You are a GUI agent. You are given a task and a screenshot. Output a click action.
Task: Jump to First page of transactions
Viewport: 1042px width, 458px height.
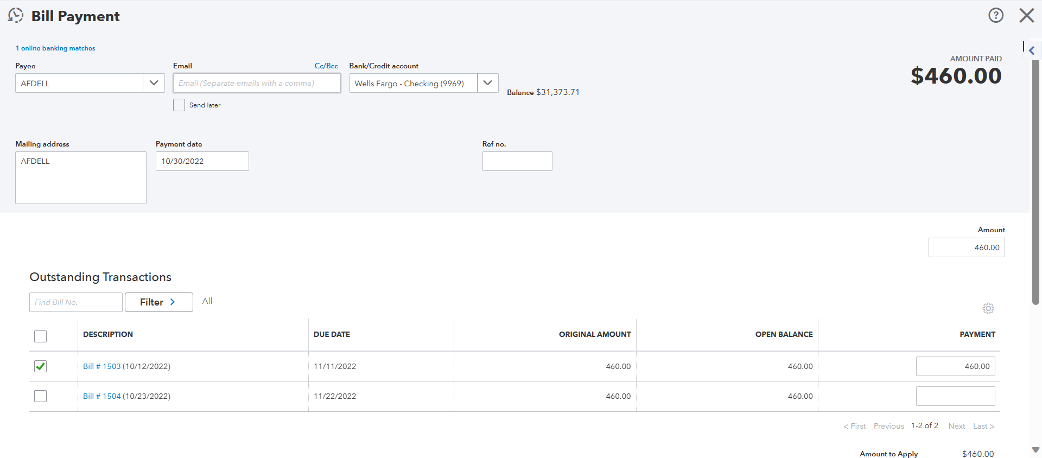tap(855, 426)
